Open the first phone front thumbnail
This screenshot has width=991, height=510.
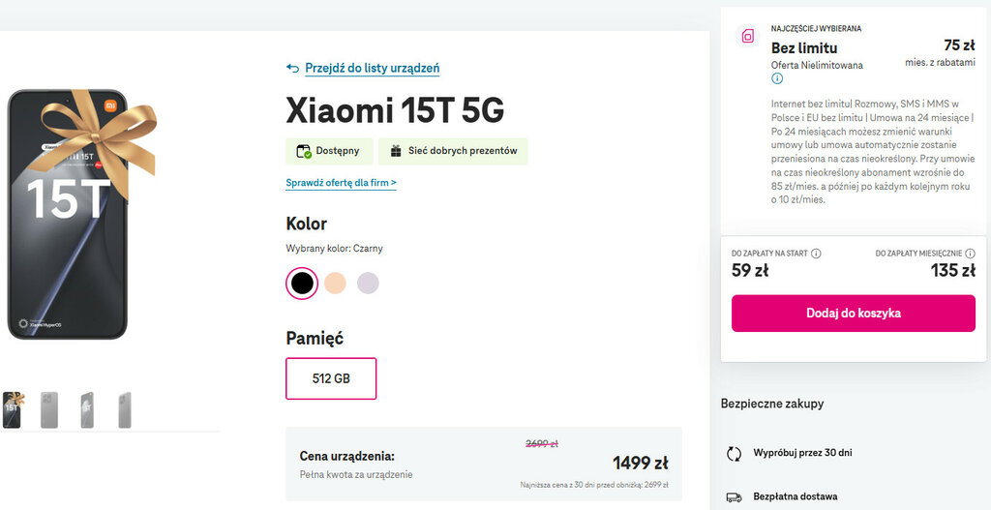coord(12,409)
